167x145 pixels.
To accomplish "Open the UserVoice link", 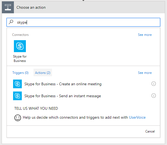I will pos(137,118).
